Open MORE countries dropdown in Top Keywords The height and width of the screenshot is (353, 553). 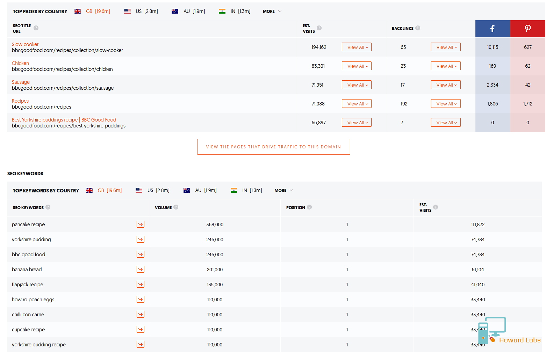click(283, 190)
